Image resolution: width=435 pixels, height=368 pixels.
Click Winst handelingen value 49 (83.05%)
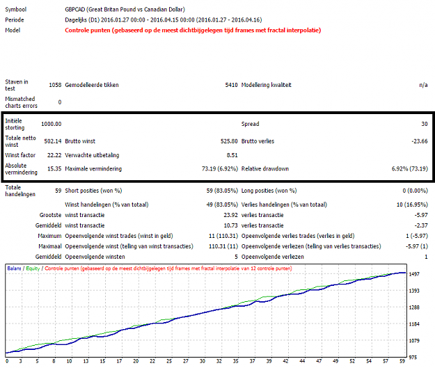(x=222, y=205)
